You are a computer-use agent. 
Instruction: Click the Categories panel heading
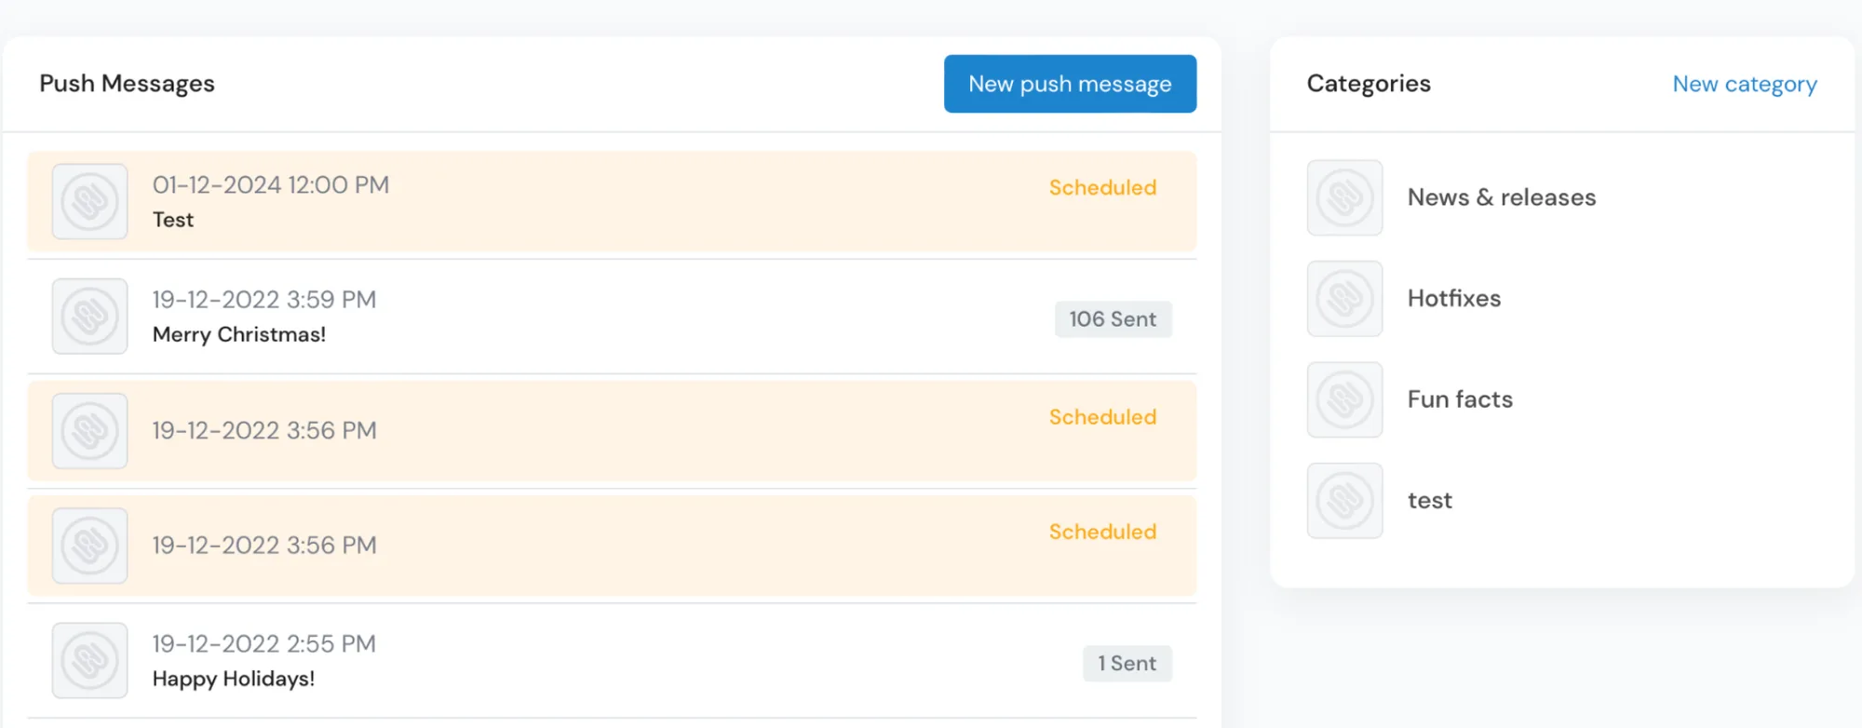(1369, 83)
